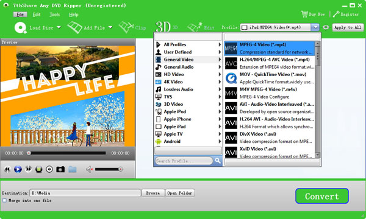Expand the Add File dropdown arrow

tap(110, 27)
